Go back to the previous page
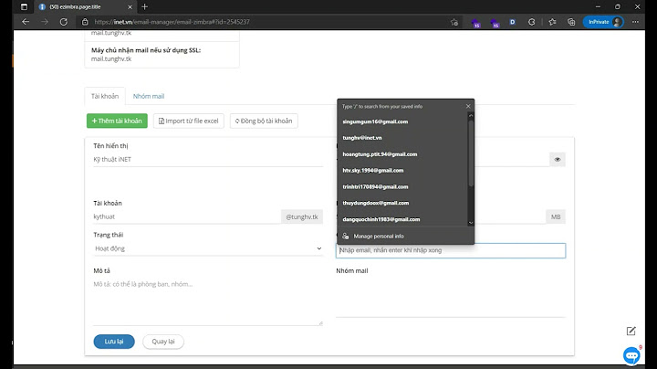 click(x=26, y=22)
